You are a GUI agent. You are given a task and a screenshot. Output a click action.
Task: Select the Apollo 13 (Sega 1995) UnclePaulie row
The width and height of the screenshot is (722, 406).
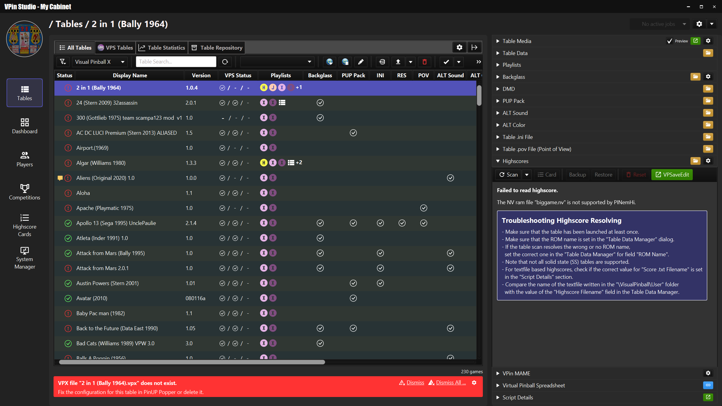click(265, 223)
